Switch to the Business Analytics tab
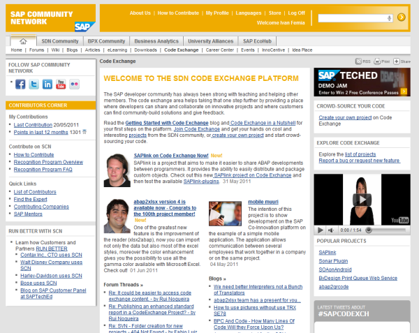Screen dimensions: 419x333 (x=156, y=41)
